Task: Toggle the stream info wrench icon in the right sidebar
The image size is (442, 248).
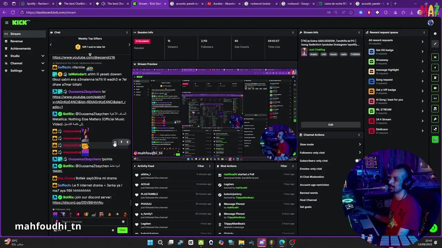Action: click(435, 119)
